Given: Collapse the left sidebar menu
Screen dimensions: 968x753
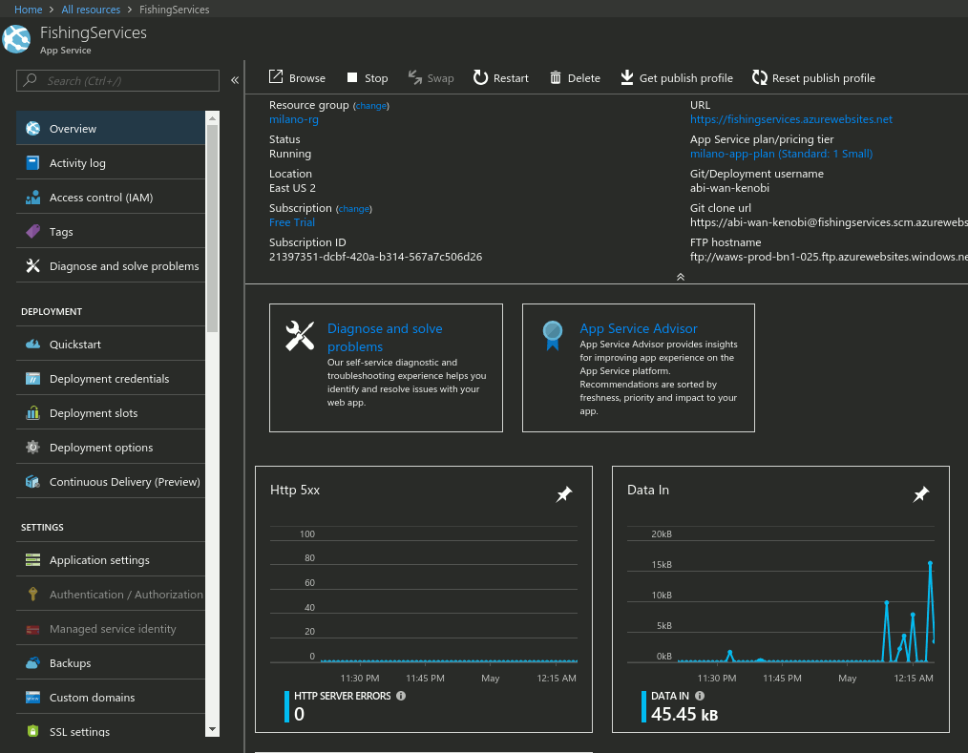Looking at the screenshot, I should (235, 80).
